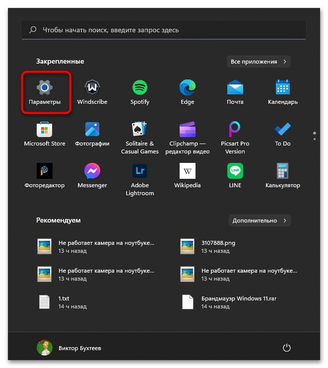Open Microsoft Store
Image resolution: width=328 pixels, height=368 pixels.
45,134
